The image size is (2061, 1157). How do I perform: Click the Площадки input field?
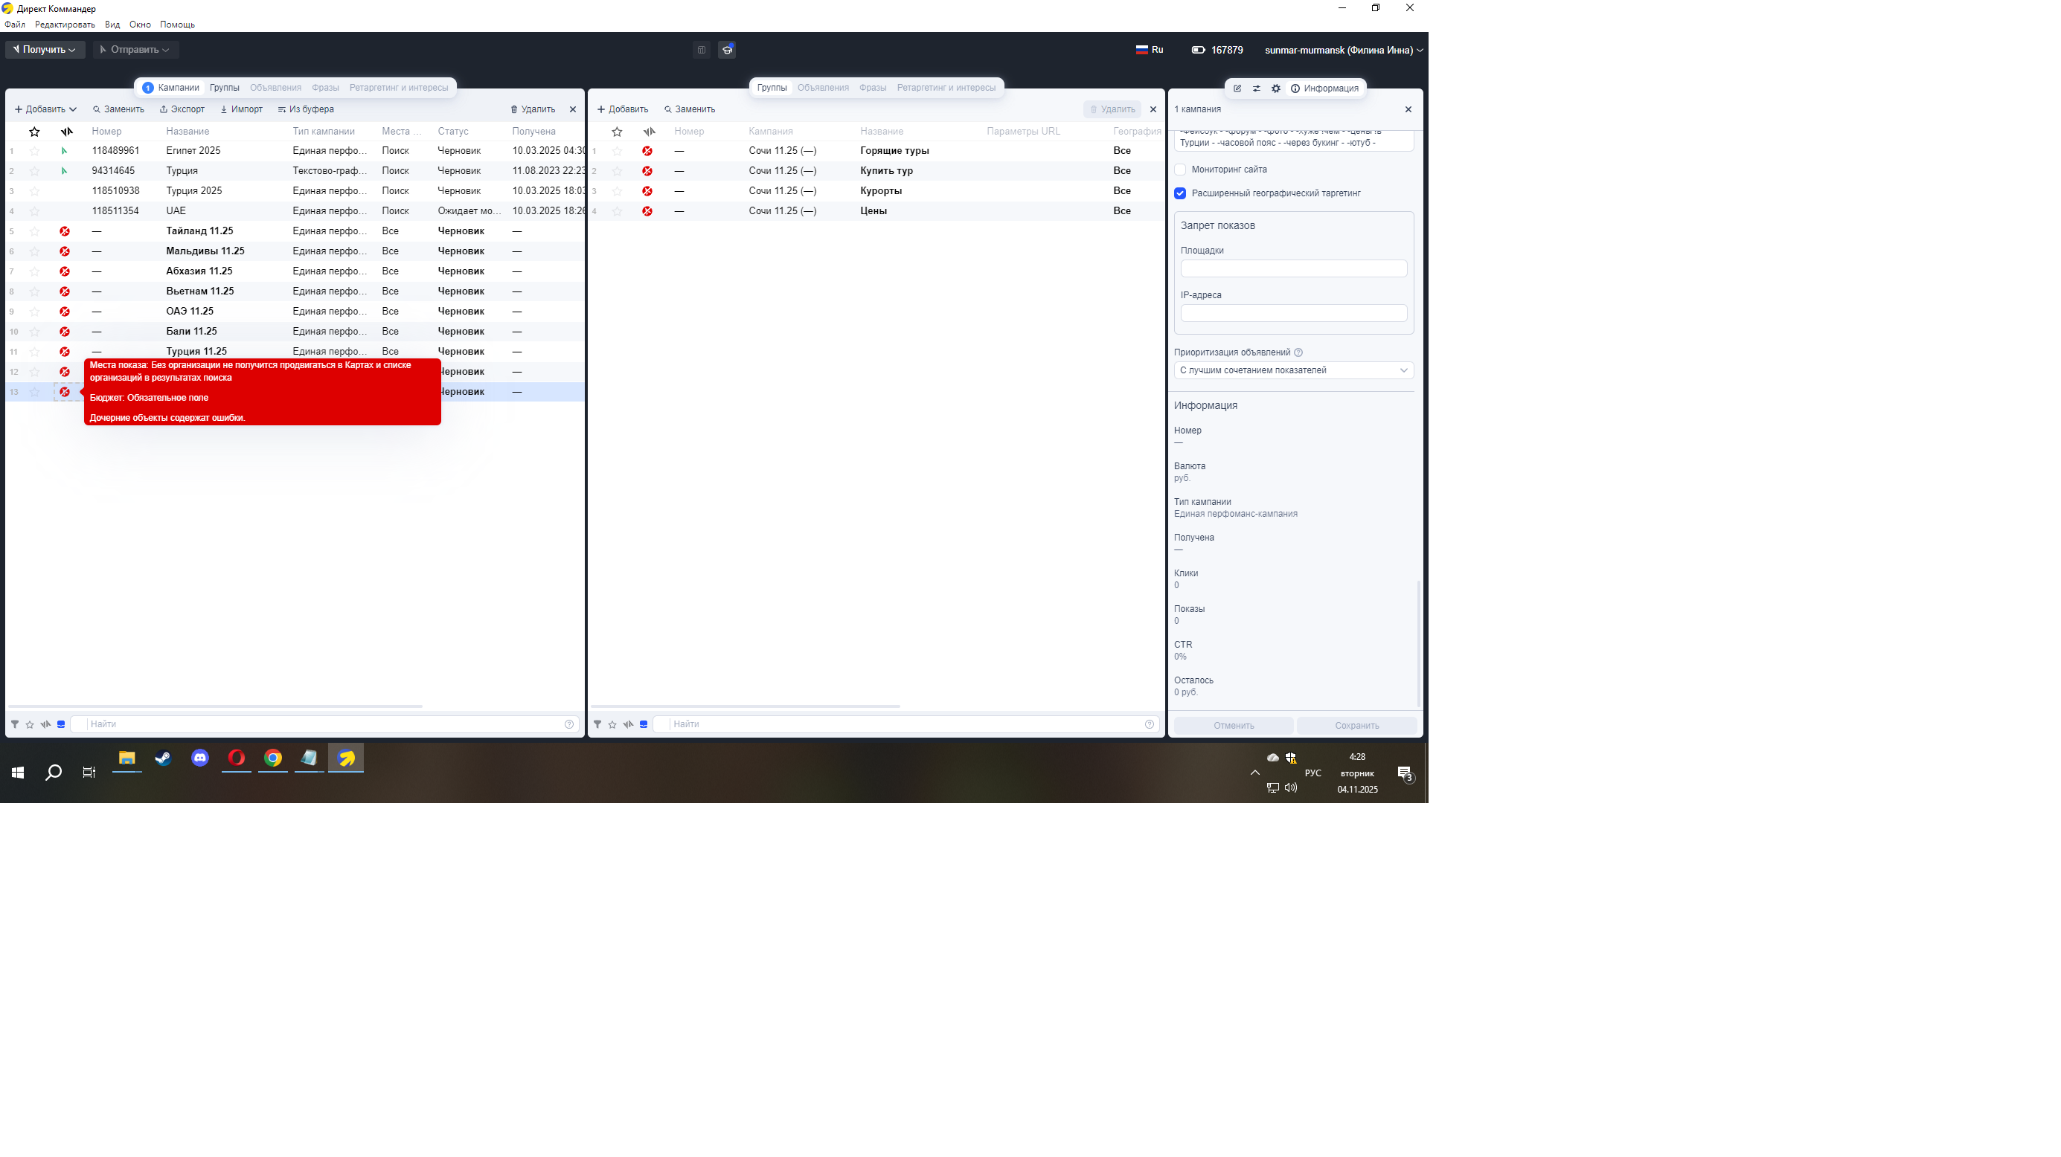click(1293, 268)
